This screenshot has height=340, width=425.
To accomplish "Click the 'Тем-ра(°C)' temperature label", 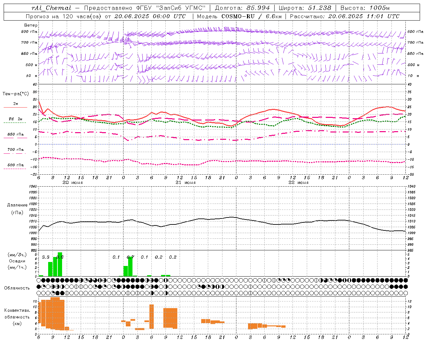I will point(16,94).
